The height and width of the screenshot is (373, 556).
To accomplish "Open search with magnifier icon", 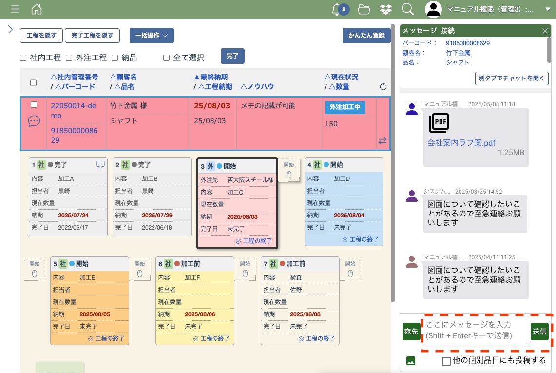I will [407, 9].
